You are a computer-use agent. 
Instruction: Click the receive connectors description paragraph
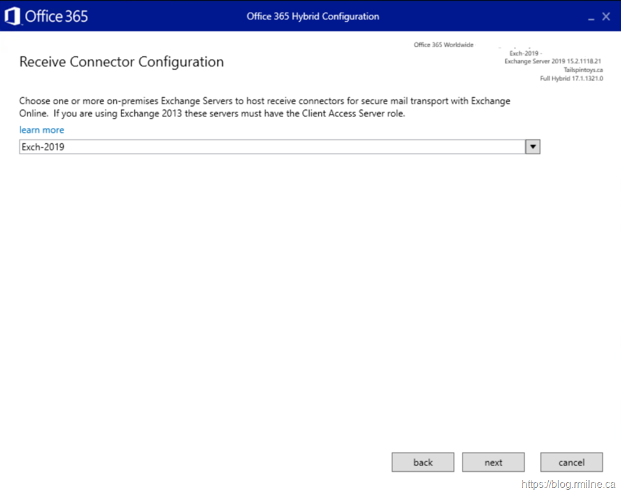click(264, 107)
